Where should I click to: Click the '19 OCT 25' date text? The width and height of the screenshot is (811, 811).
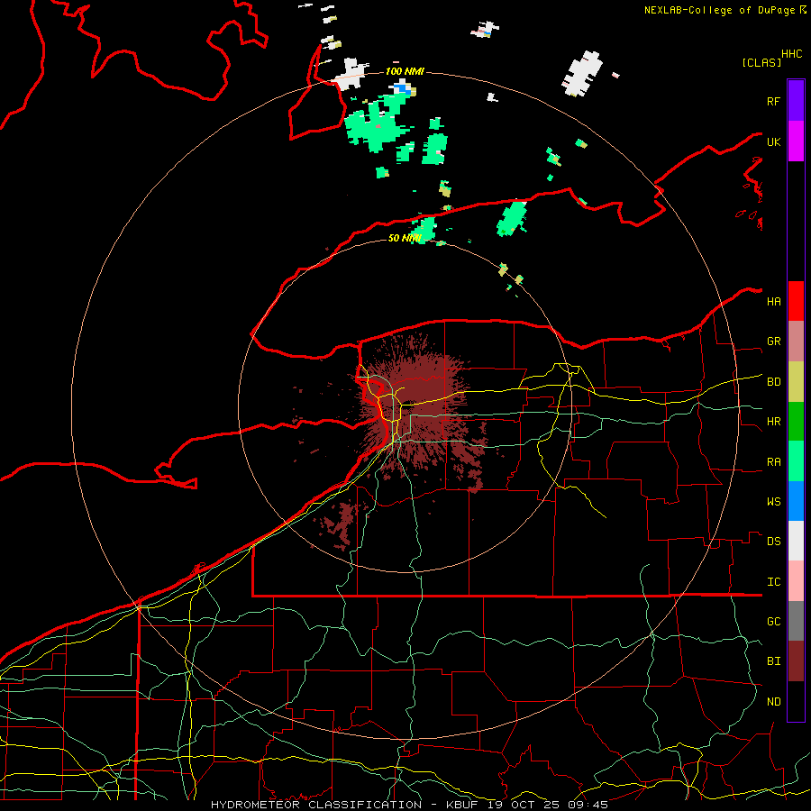coord(523,805)
